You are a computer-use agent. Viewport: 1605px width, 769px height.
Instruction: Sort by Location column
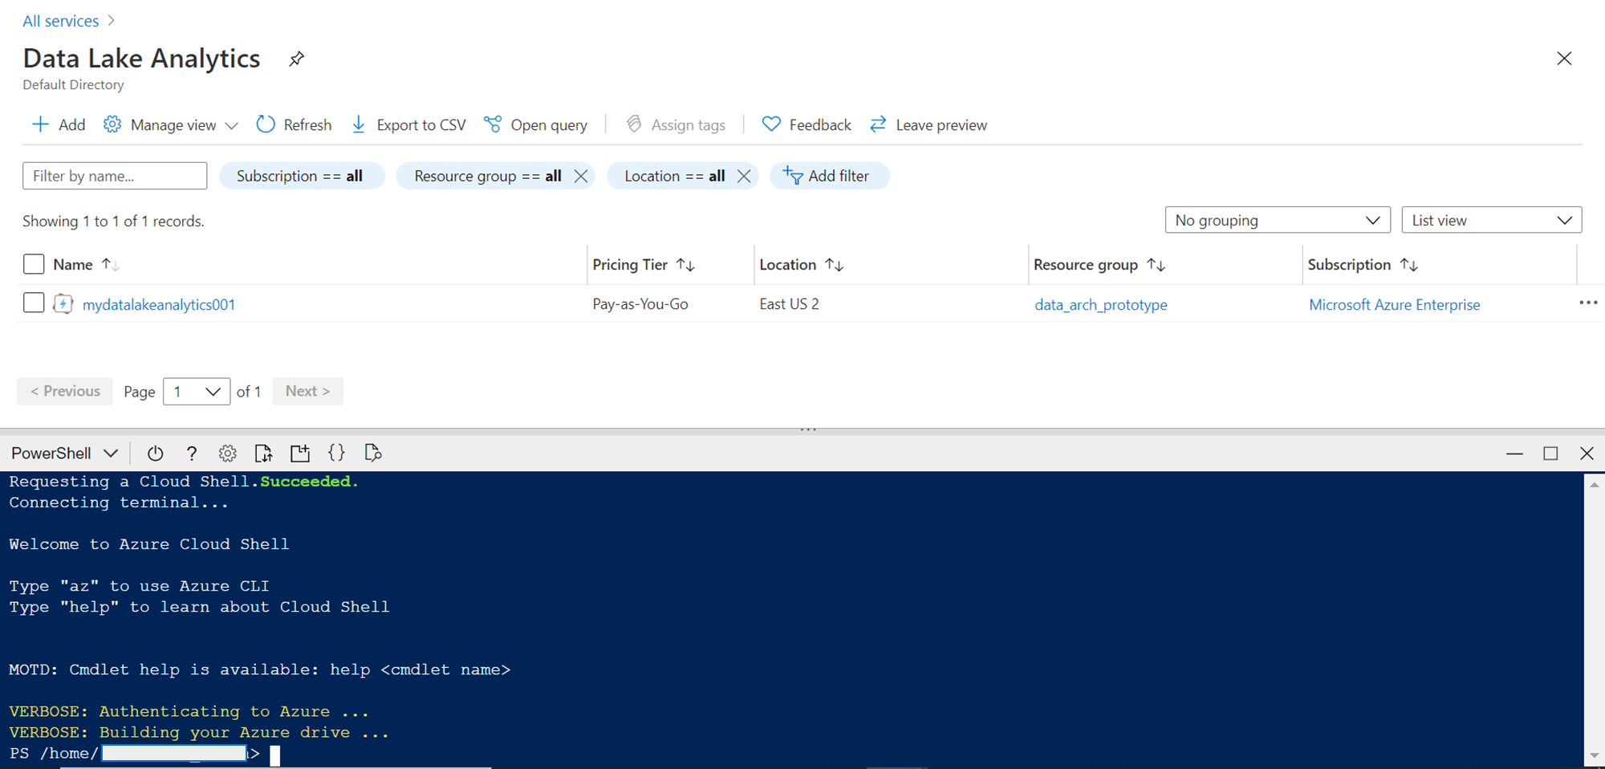(x=835, y=264)
